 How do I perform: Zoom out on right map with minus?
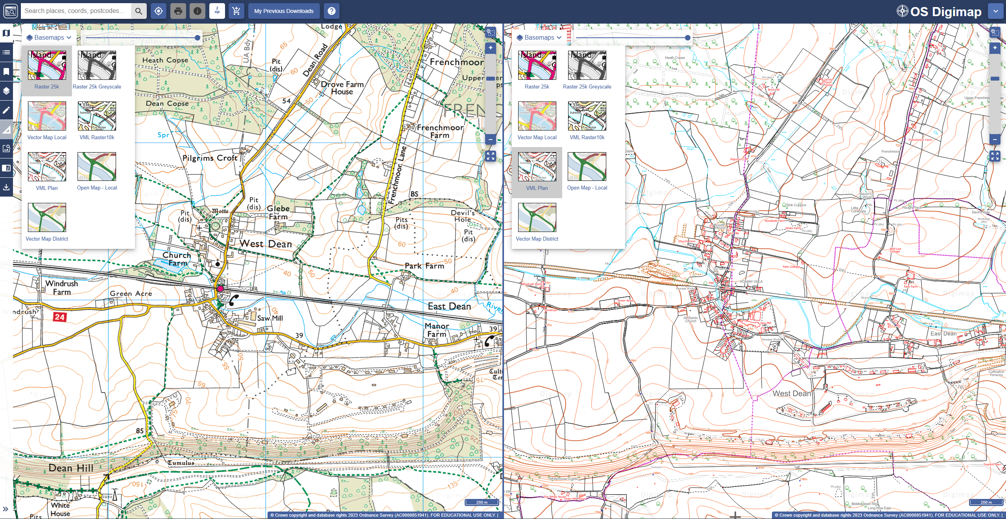coord(995,139)
